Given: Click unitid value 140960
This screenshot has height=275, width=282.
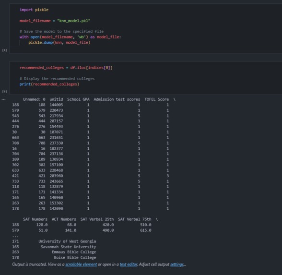Looking at the screenshot, I should [56, 197].
